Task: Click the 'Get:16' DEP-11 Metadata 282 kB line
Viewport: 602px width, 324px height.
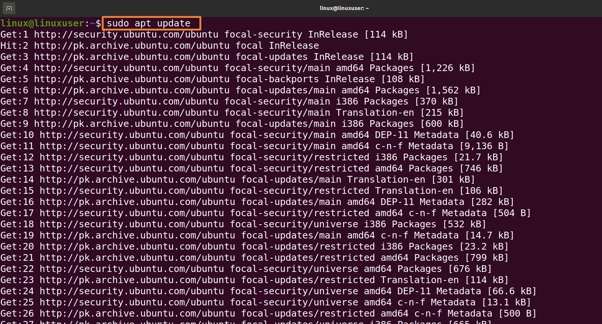Action: coord(257,202)
